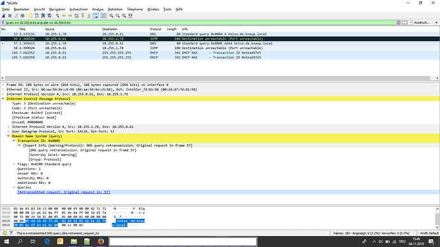Sort packets by Protocol column header
The width and height of the screenshot is (440, 247).
[x=156, y=29]
